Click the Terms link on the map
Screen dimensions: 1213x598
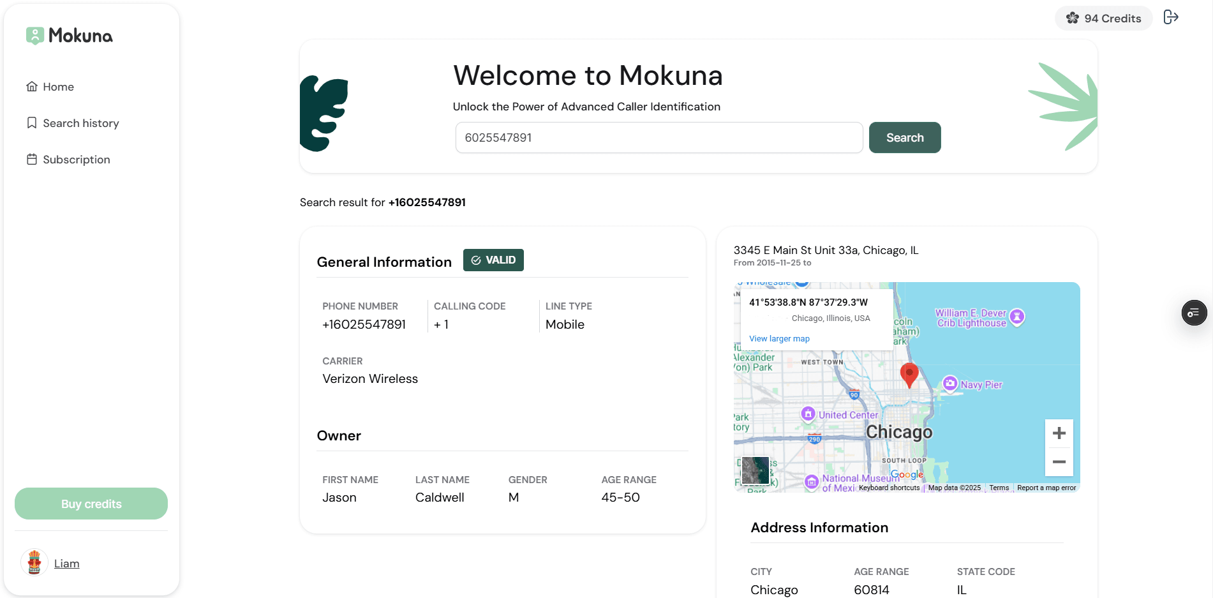pos(999,488)
